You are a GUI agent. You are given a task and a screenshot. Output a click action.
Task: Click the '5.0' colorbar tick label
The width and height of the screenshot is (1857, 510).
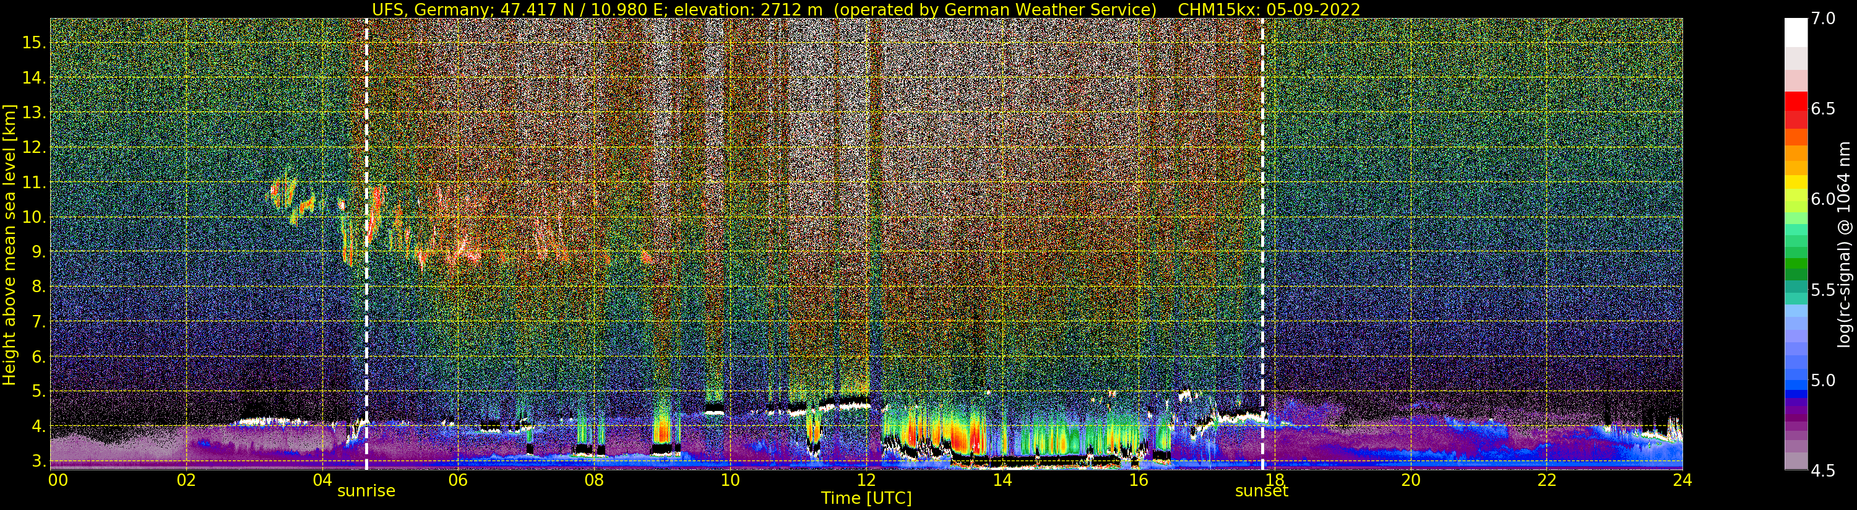click(1822, 380)
